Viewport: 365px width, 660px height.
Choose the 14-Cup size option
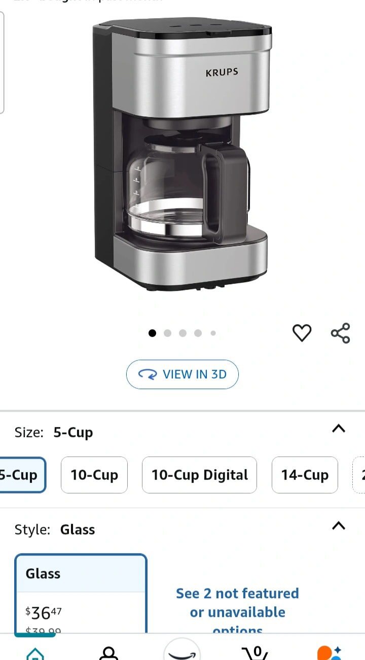(x=305, y=475)
